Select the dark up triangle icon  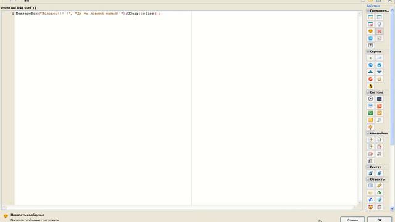370,72
